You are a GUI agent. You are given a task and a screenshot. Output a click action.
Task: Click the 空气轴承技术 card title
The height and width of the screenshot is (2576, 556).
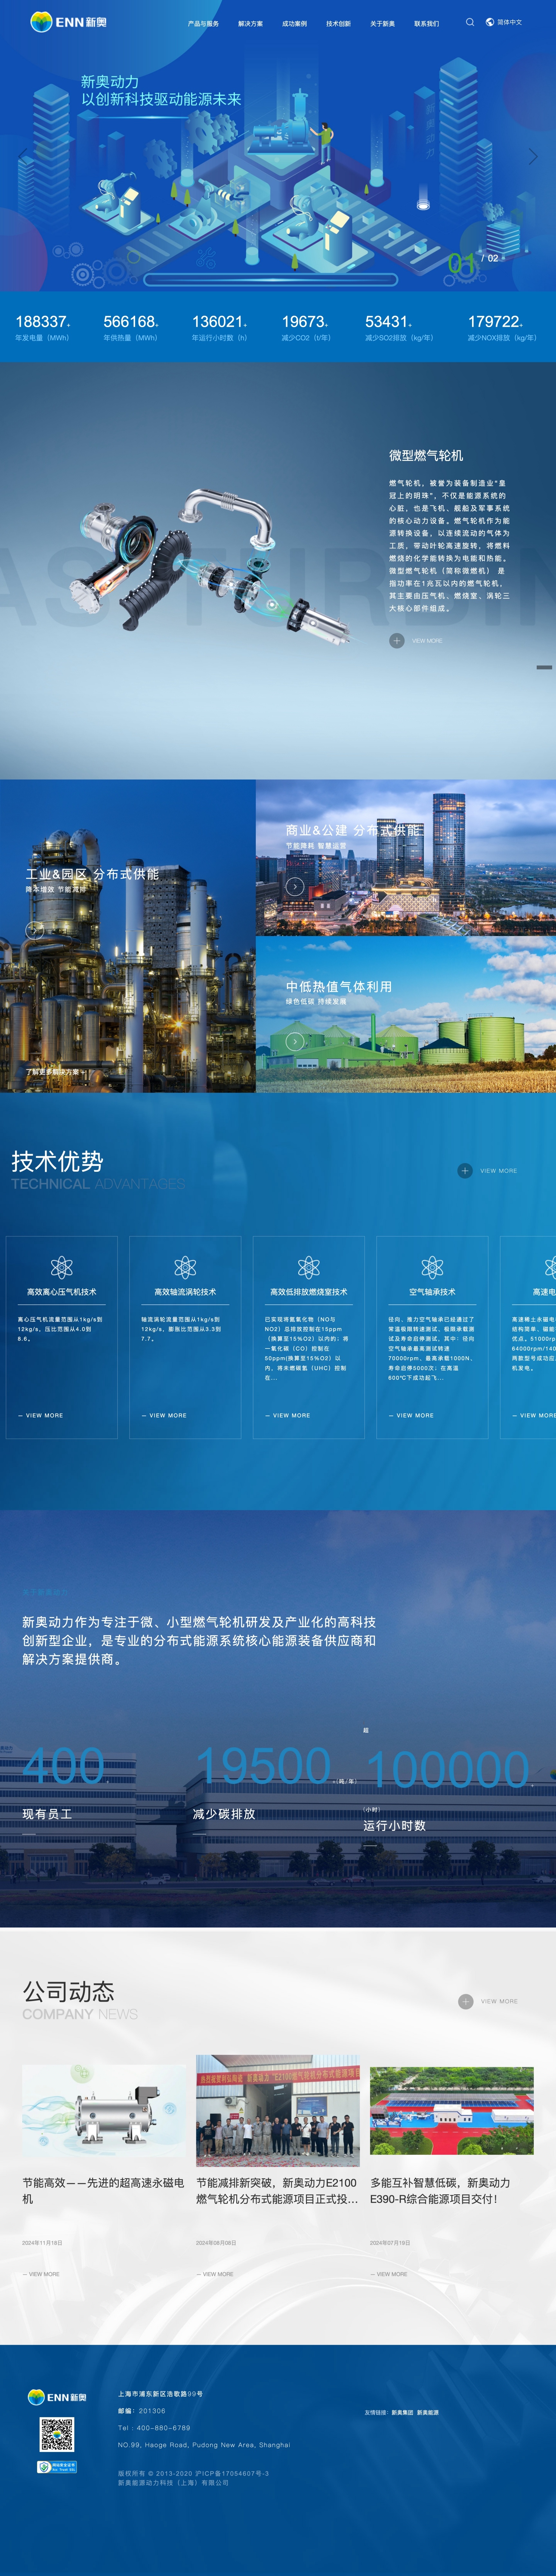click(432, 1292)
